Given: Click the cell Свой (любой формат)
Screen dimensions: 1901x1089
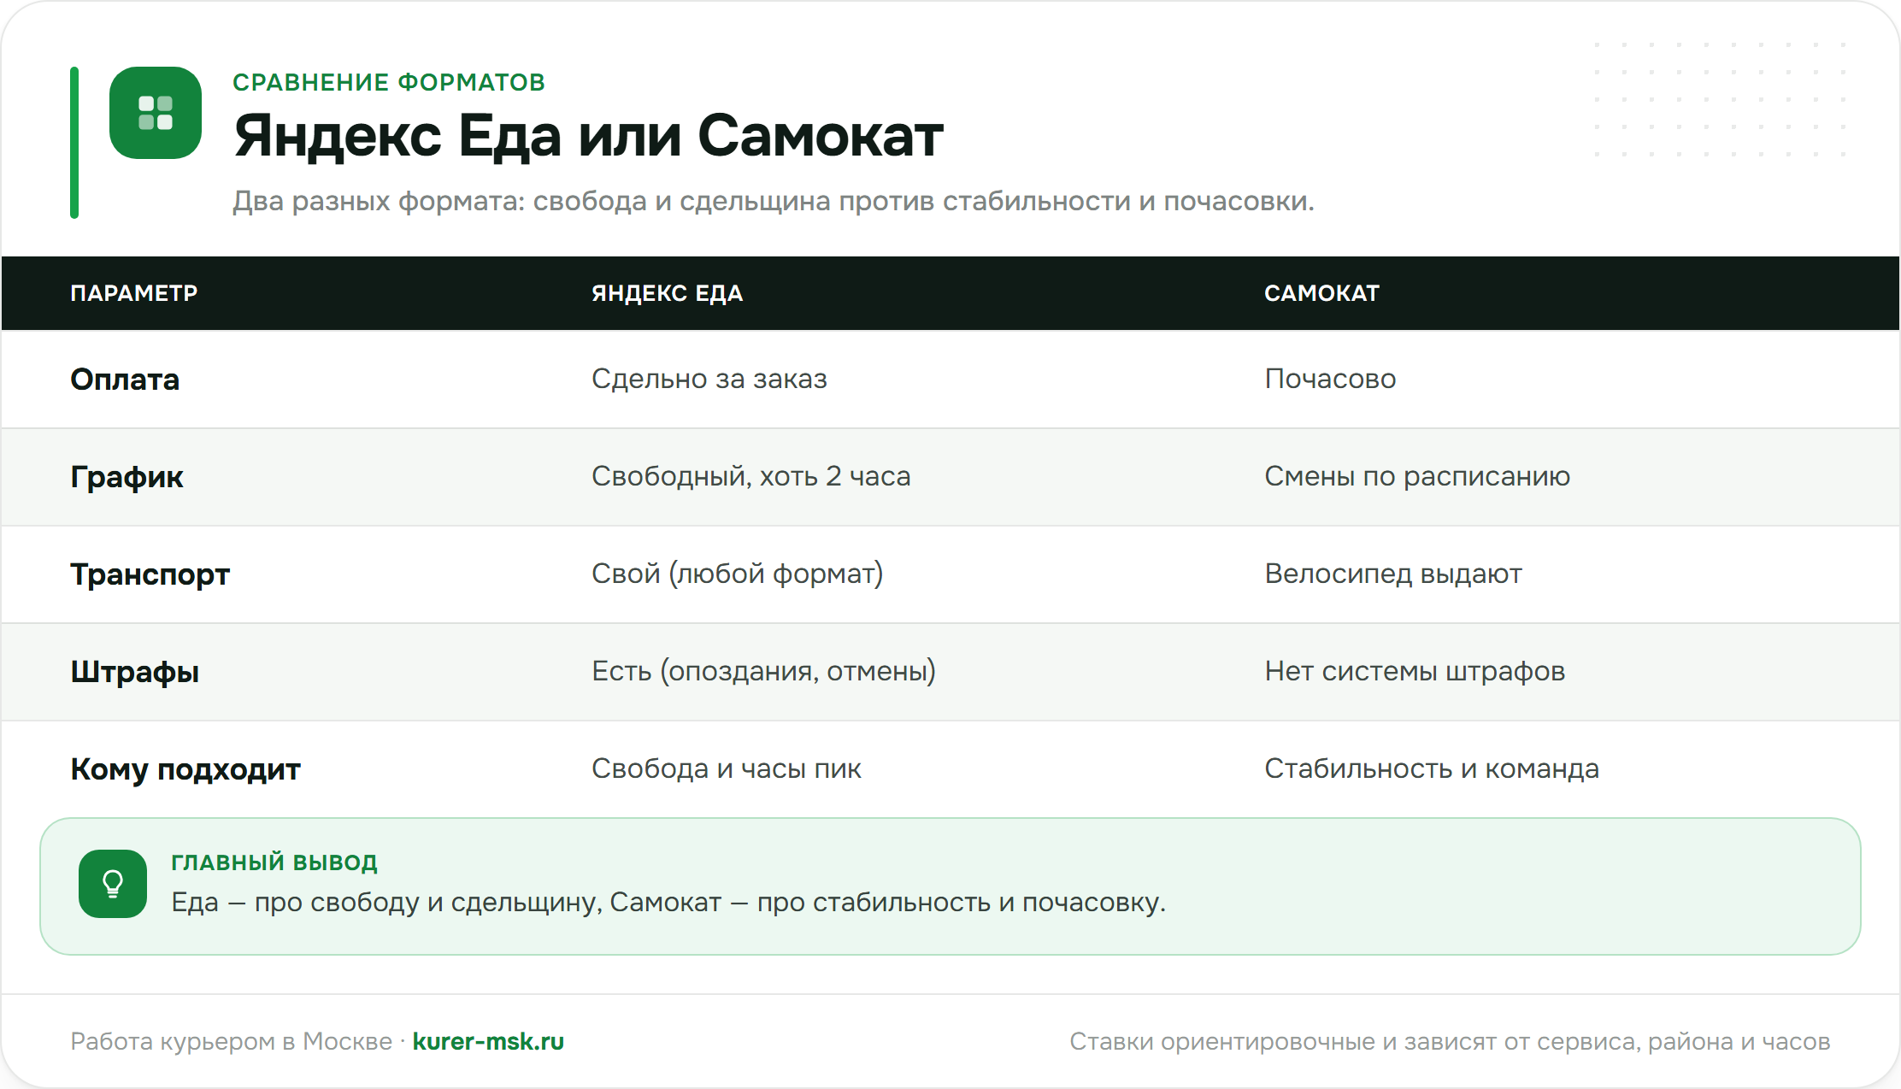Looking at the screenshot, I should click(x=738, y=574).
